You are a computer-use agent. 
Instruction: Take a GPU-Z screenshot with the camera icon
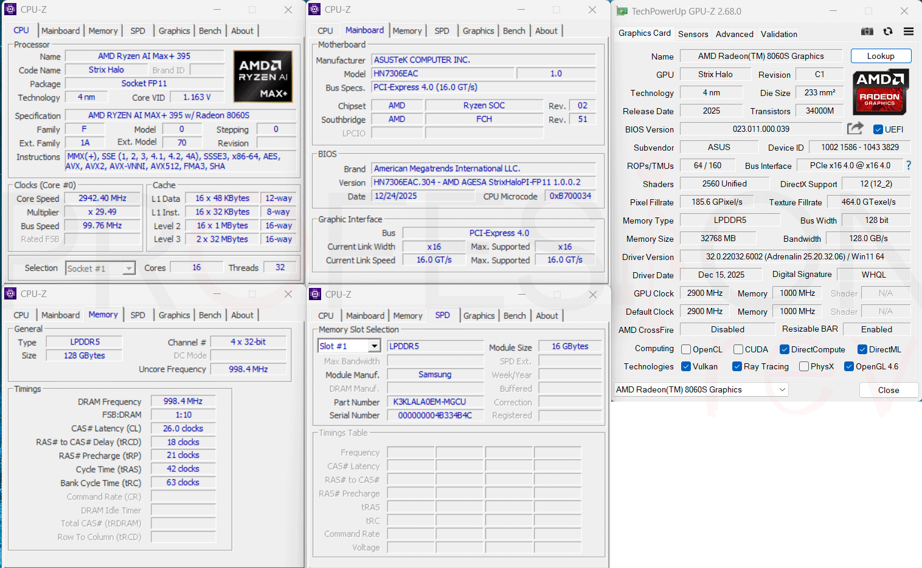(x=867, y=32)
